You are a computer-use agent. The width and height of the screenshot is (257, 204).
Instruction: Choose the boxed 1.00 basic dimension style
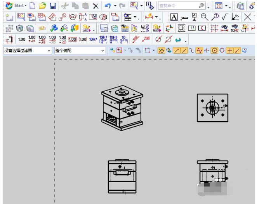(72, 39)
